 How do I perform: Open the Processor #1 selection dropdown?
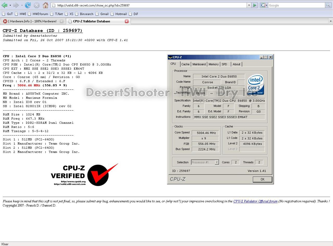click(205, 162)
